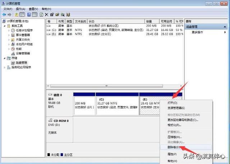
Task: Expand the 共享文件夹 tree node
Action: click(9, 40)
